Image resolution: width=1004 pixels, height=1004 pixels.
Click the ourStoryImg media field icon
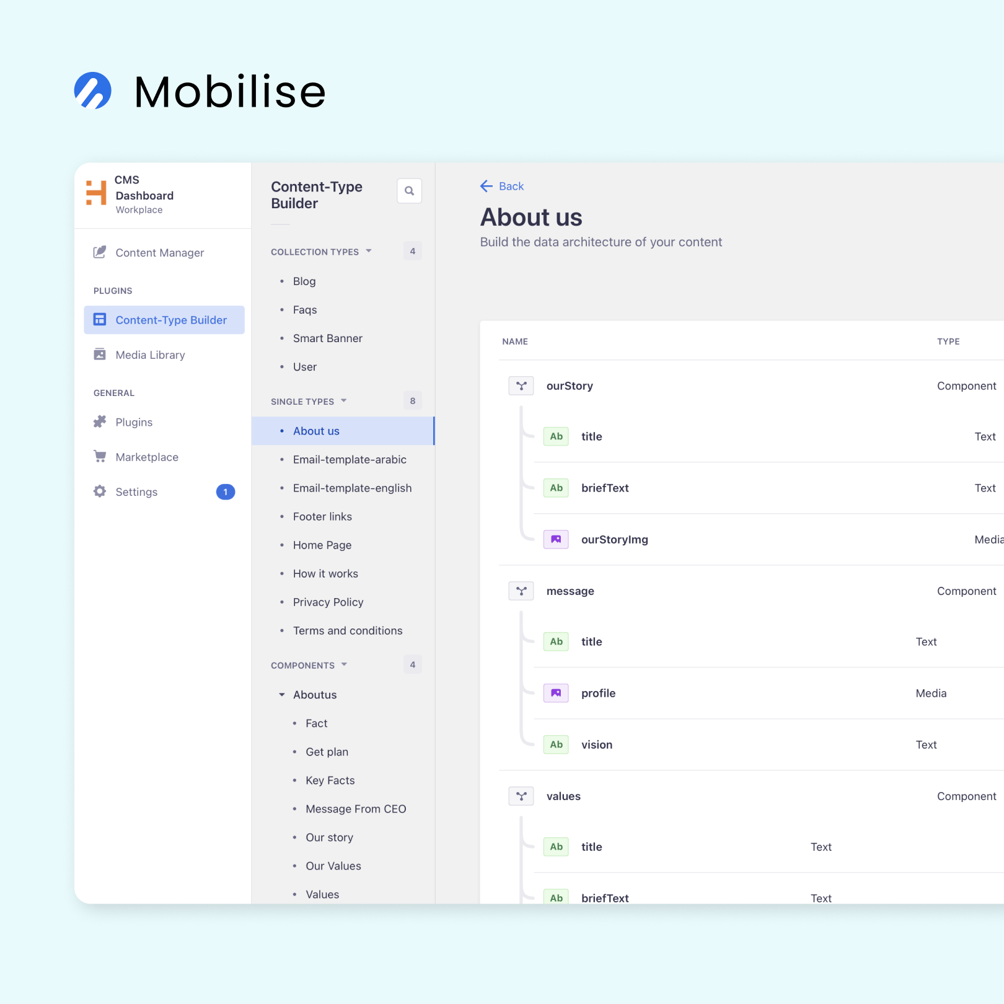coord(556,539)
